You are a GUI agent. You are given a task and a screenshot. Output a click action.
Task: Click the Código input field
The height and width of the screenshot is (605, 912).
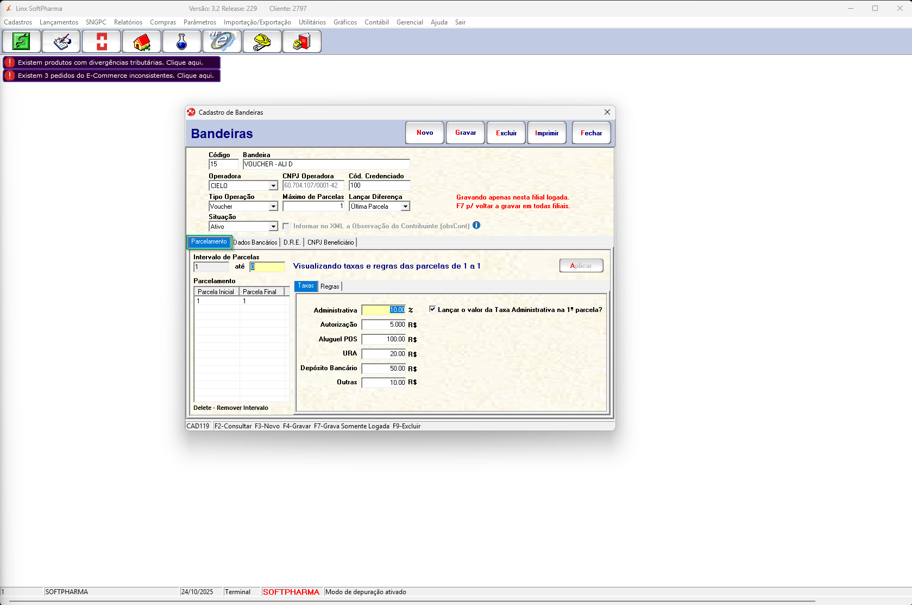point(224,164)
